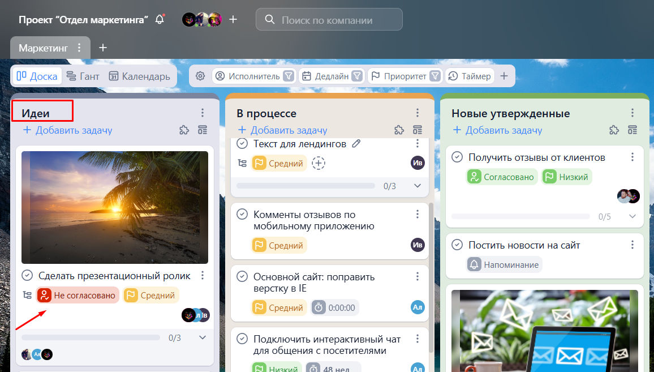Switch to the Календарь view tab
This screenshot has width=654, height=372.
[139, 76]
